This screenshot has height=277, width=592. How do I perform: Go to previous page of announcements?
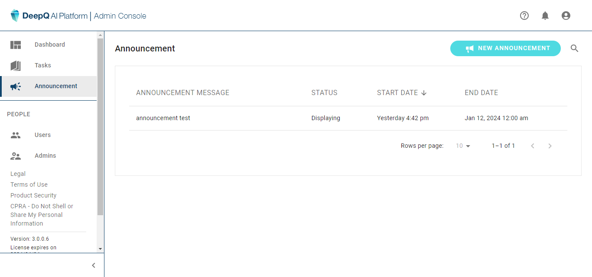[x=533, y=146]
